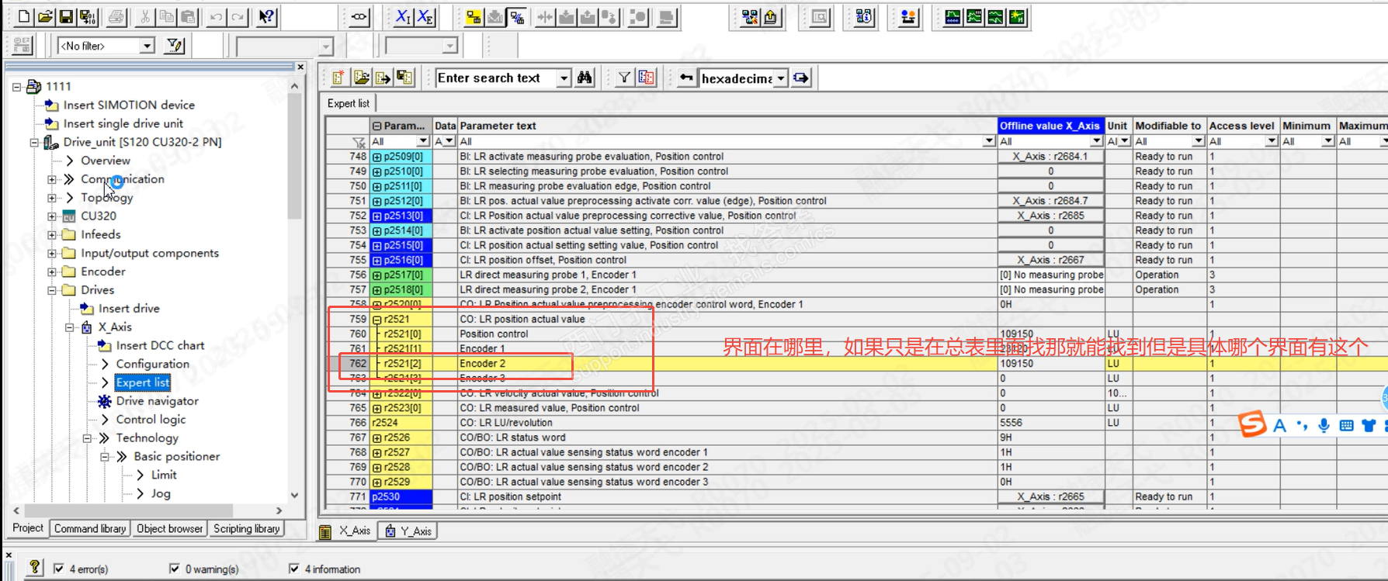
Task: Click the Access level column header
Action: (1242, 126)
